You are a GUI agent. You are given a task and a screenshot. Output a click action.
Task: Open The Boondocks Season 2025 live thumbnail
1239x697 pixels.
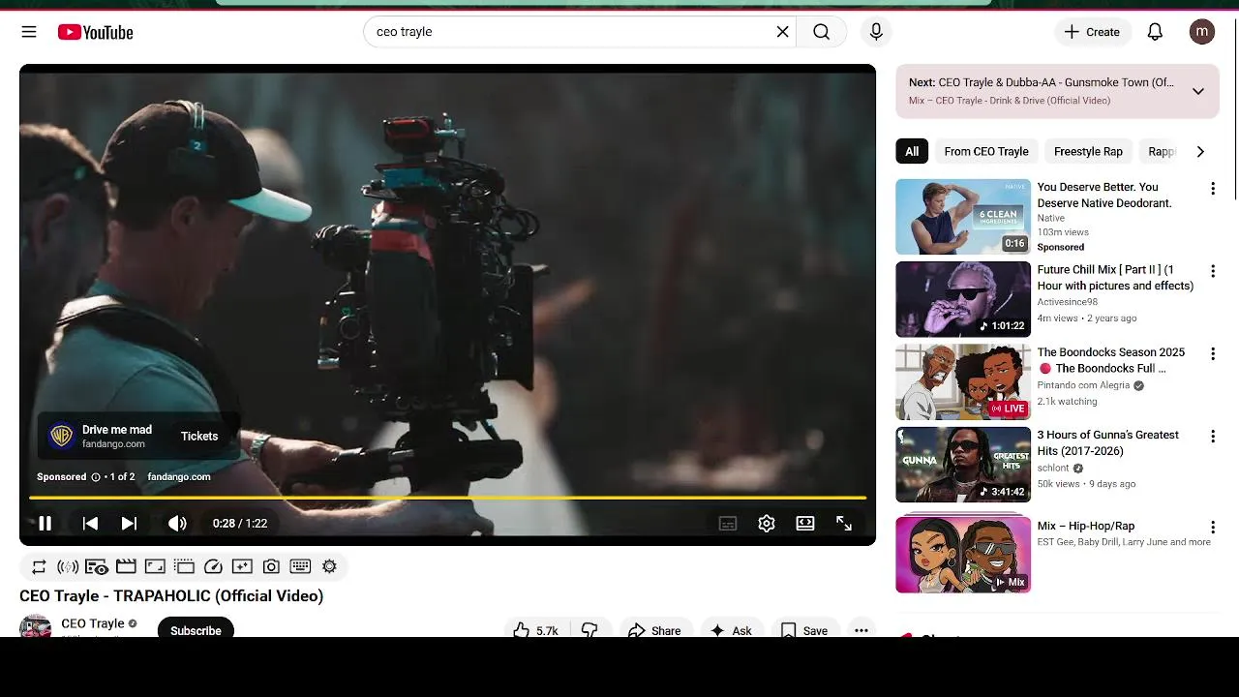click(x=963, y=382)
